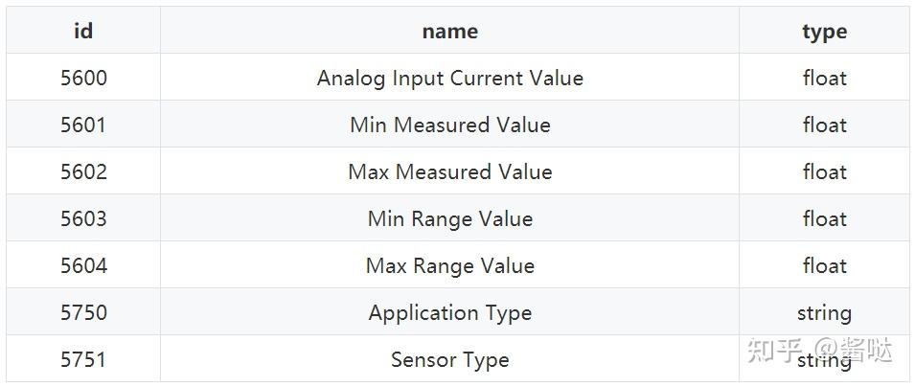915x387 pixels.
Task: Click id cell 5602
Action: pos(83,171)
